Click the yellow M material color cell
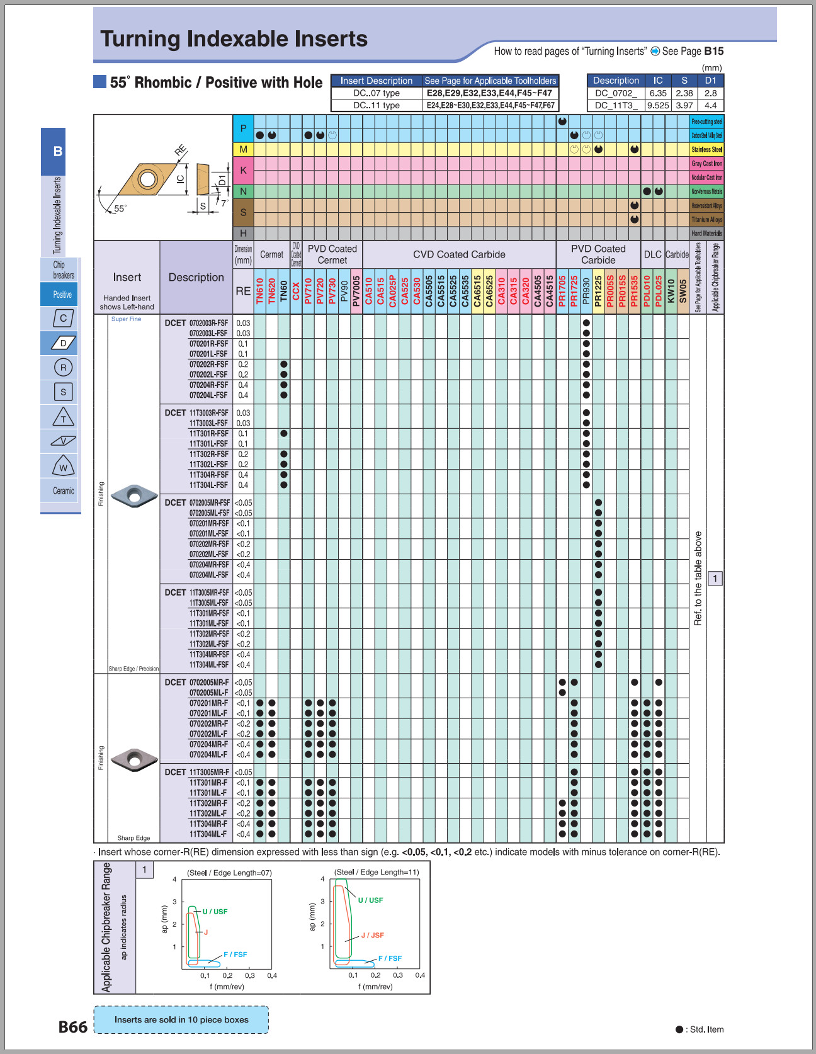This screenshot has width=816, height=1054. tap(243, 150)
